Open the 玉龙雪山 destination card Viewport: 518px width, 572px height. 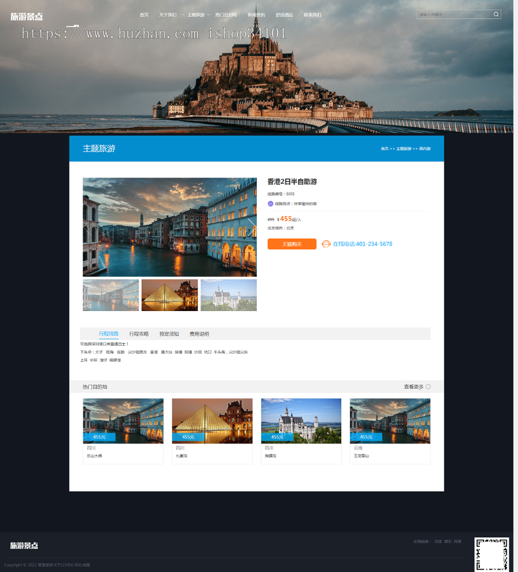390,431
